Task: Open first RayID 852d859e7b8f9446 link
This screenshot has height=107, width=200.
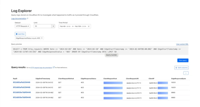Action: (22, 92)
